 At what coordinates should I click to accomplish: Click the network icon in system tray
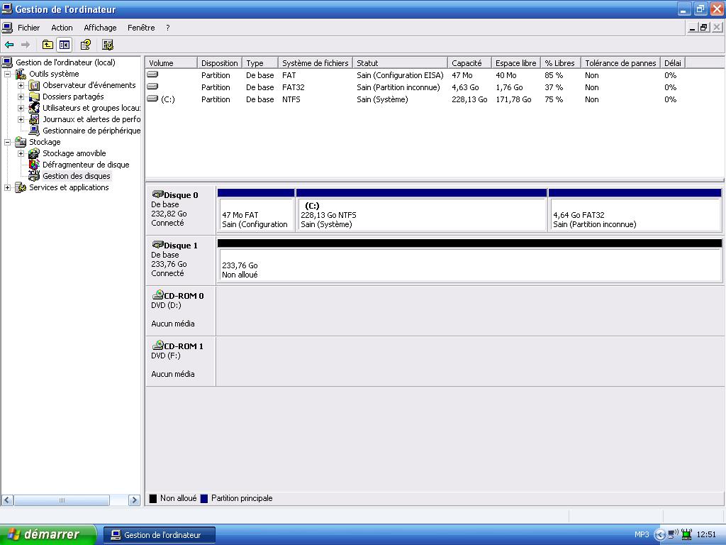pyautogui.click(x=674, y=535)
